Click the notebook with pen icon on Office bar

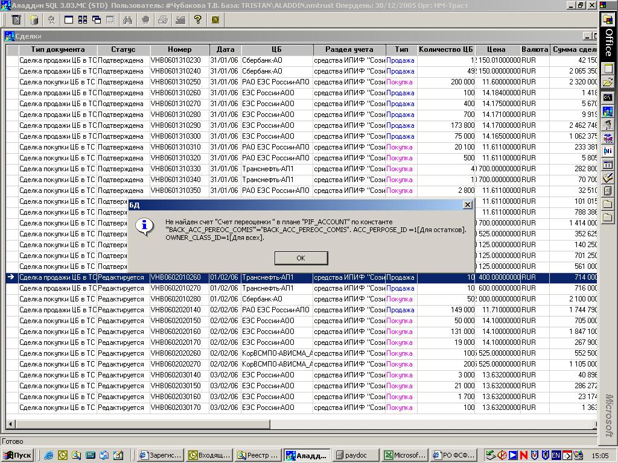click(x=608, y=178)
